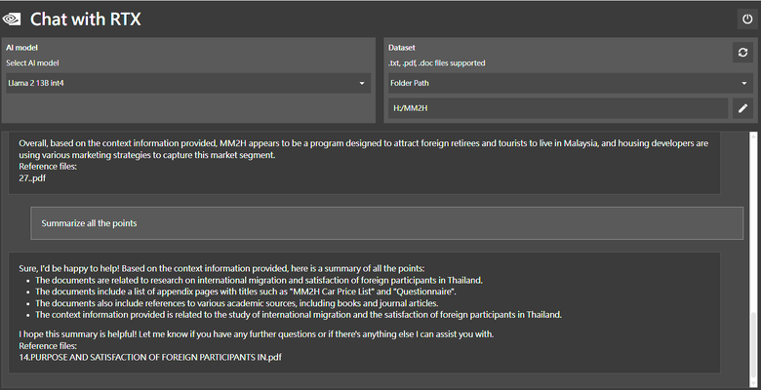Click the 'I hope this summary is helpful' line
Viewport: 761px width, 390px height.
click(257, 334)
